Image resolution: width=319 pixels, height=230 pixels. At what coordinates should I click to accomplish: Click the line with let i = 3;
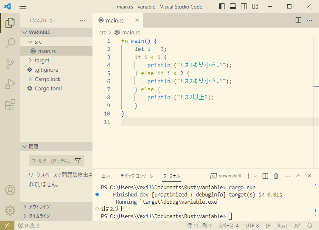click(x=150, y=49)
